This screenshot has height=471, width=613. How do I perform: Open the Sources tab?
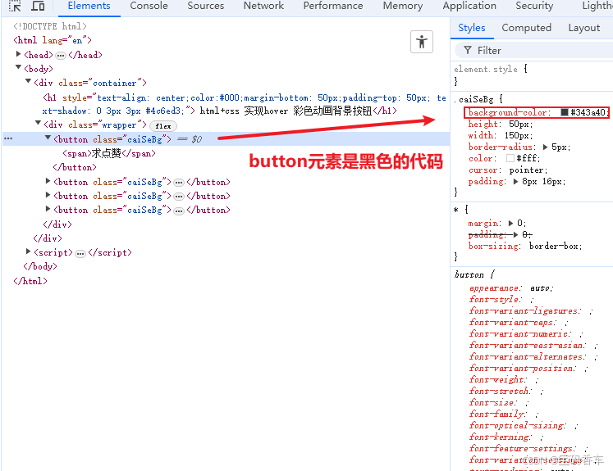(206, 6)
